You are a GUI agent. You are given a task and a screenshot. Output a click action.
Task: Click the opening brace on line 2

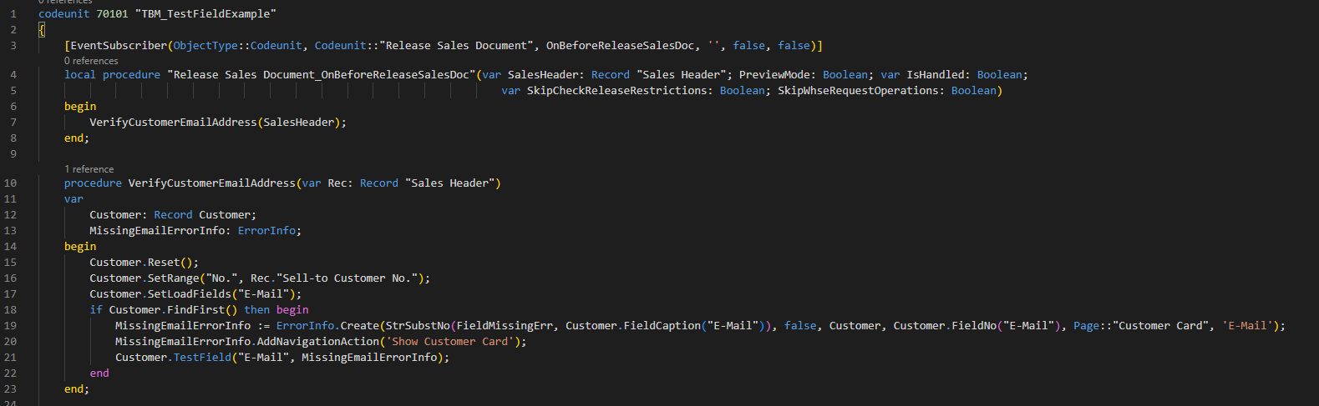(x=42, y=30)
